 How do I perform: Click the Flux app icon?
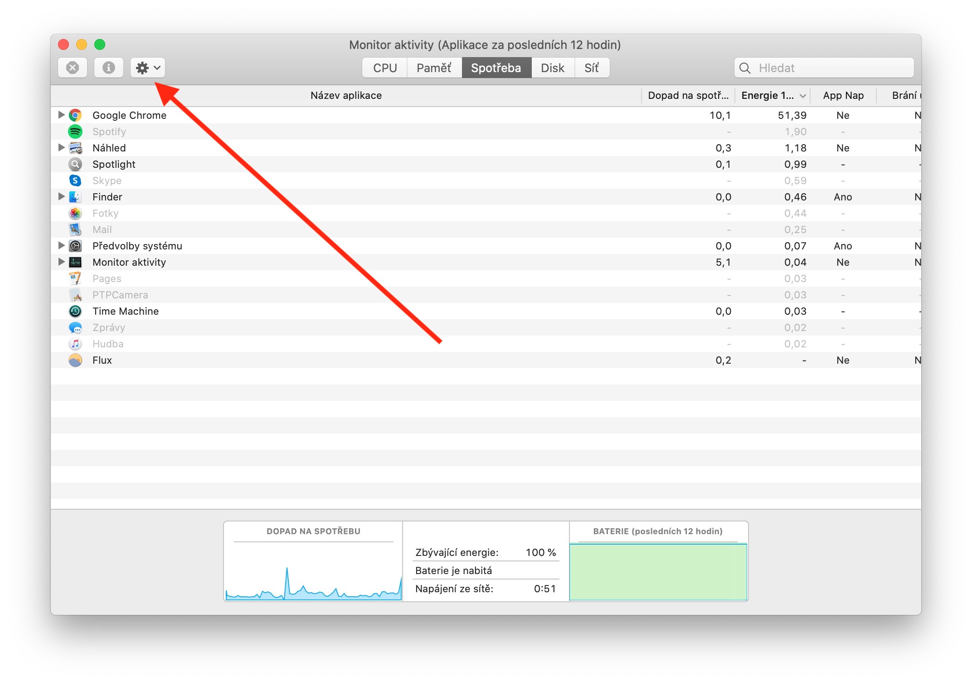coord(75,360)
